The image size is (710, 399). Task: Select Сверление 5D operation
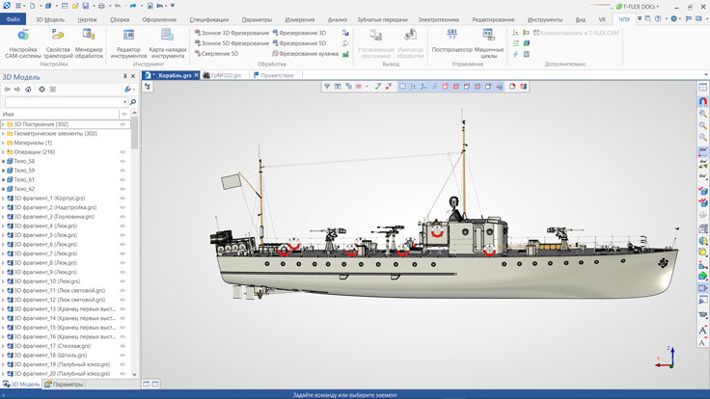click(217, 54)
